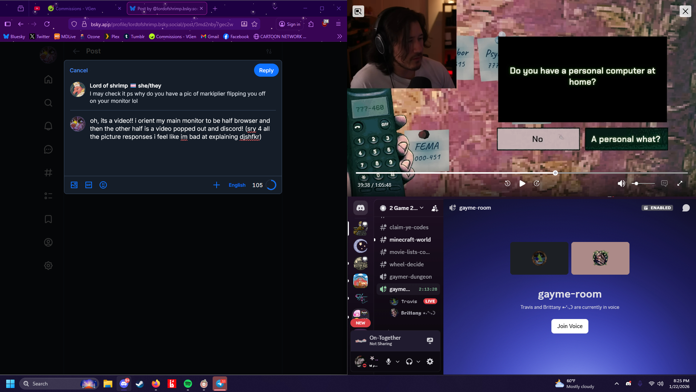
Task: Click the Reply button to post
Action: click(x=266, y=70)
